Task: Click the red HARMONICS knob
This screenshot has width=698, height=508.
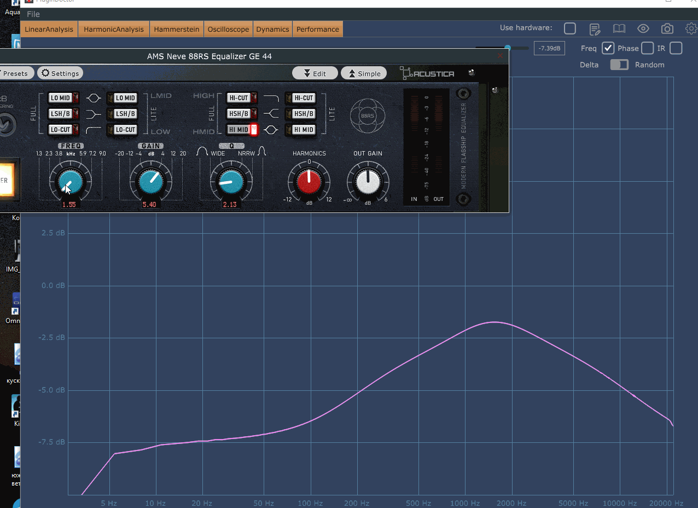Action: pos(309,182)
